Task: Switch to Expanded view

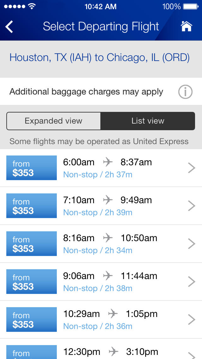Action: point(54,121)
